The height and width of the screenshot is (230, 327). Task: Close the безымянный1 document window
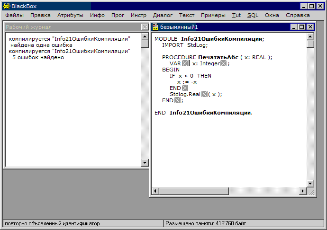point(310,27)
